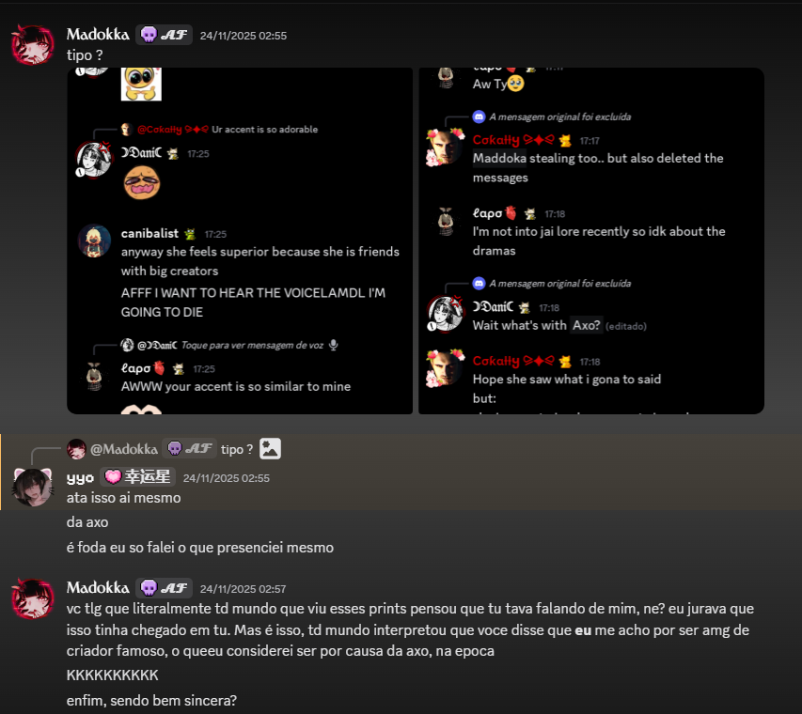The height and width of the screenshot is (714, 802).
Task: Open Madokka's avatar on the 02:57 message
Action: point(33,598)
